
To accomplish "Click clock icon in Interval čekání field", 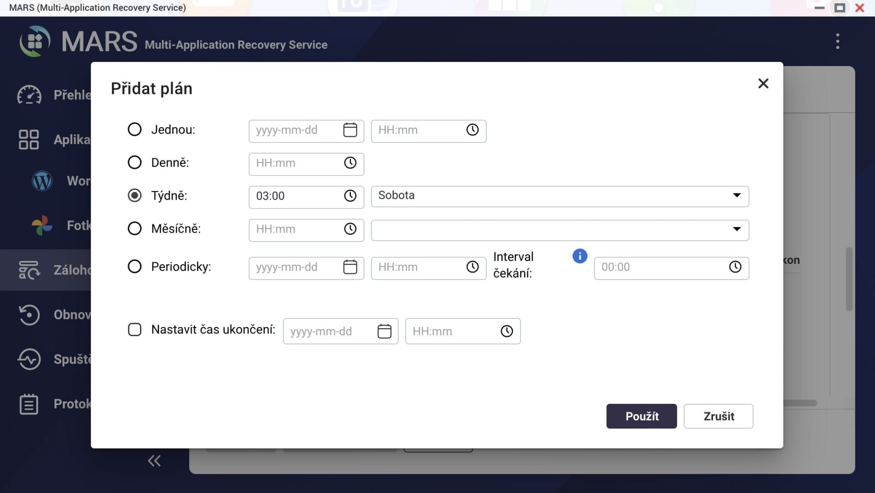I will point(735,267).
